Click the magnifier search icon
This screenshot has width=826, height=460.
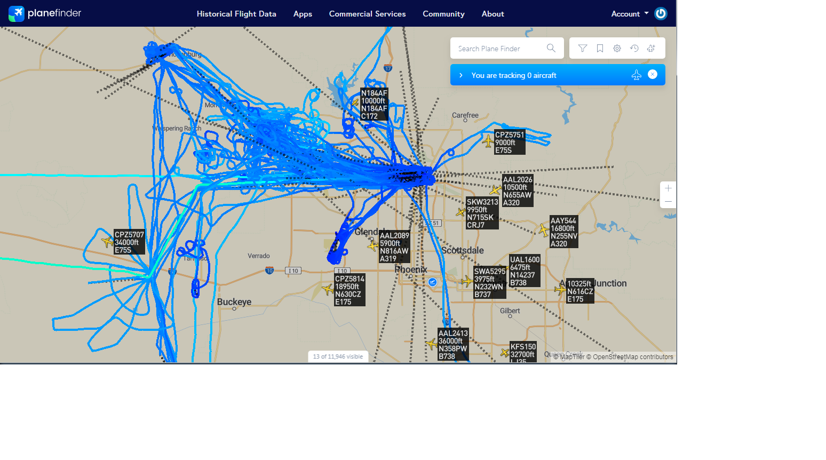pyautogui.click(x=551, y=48)
